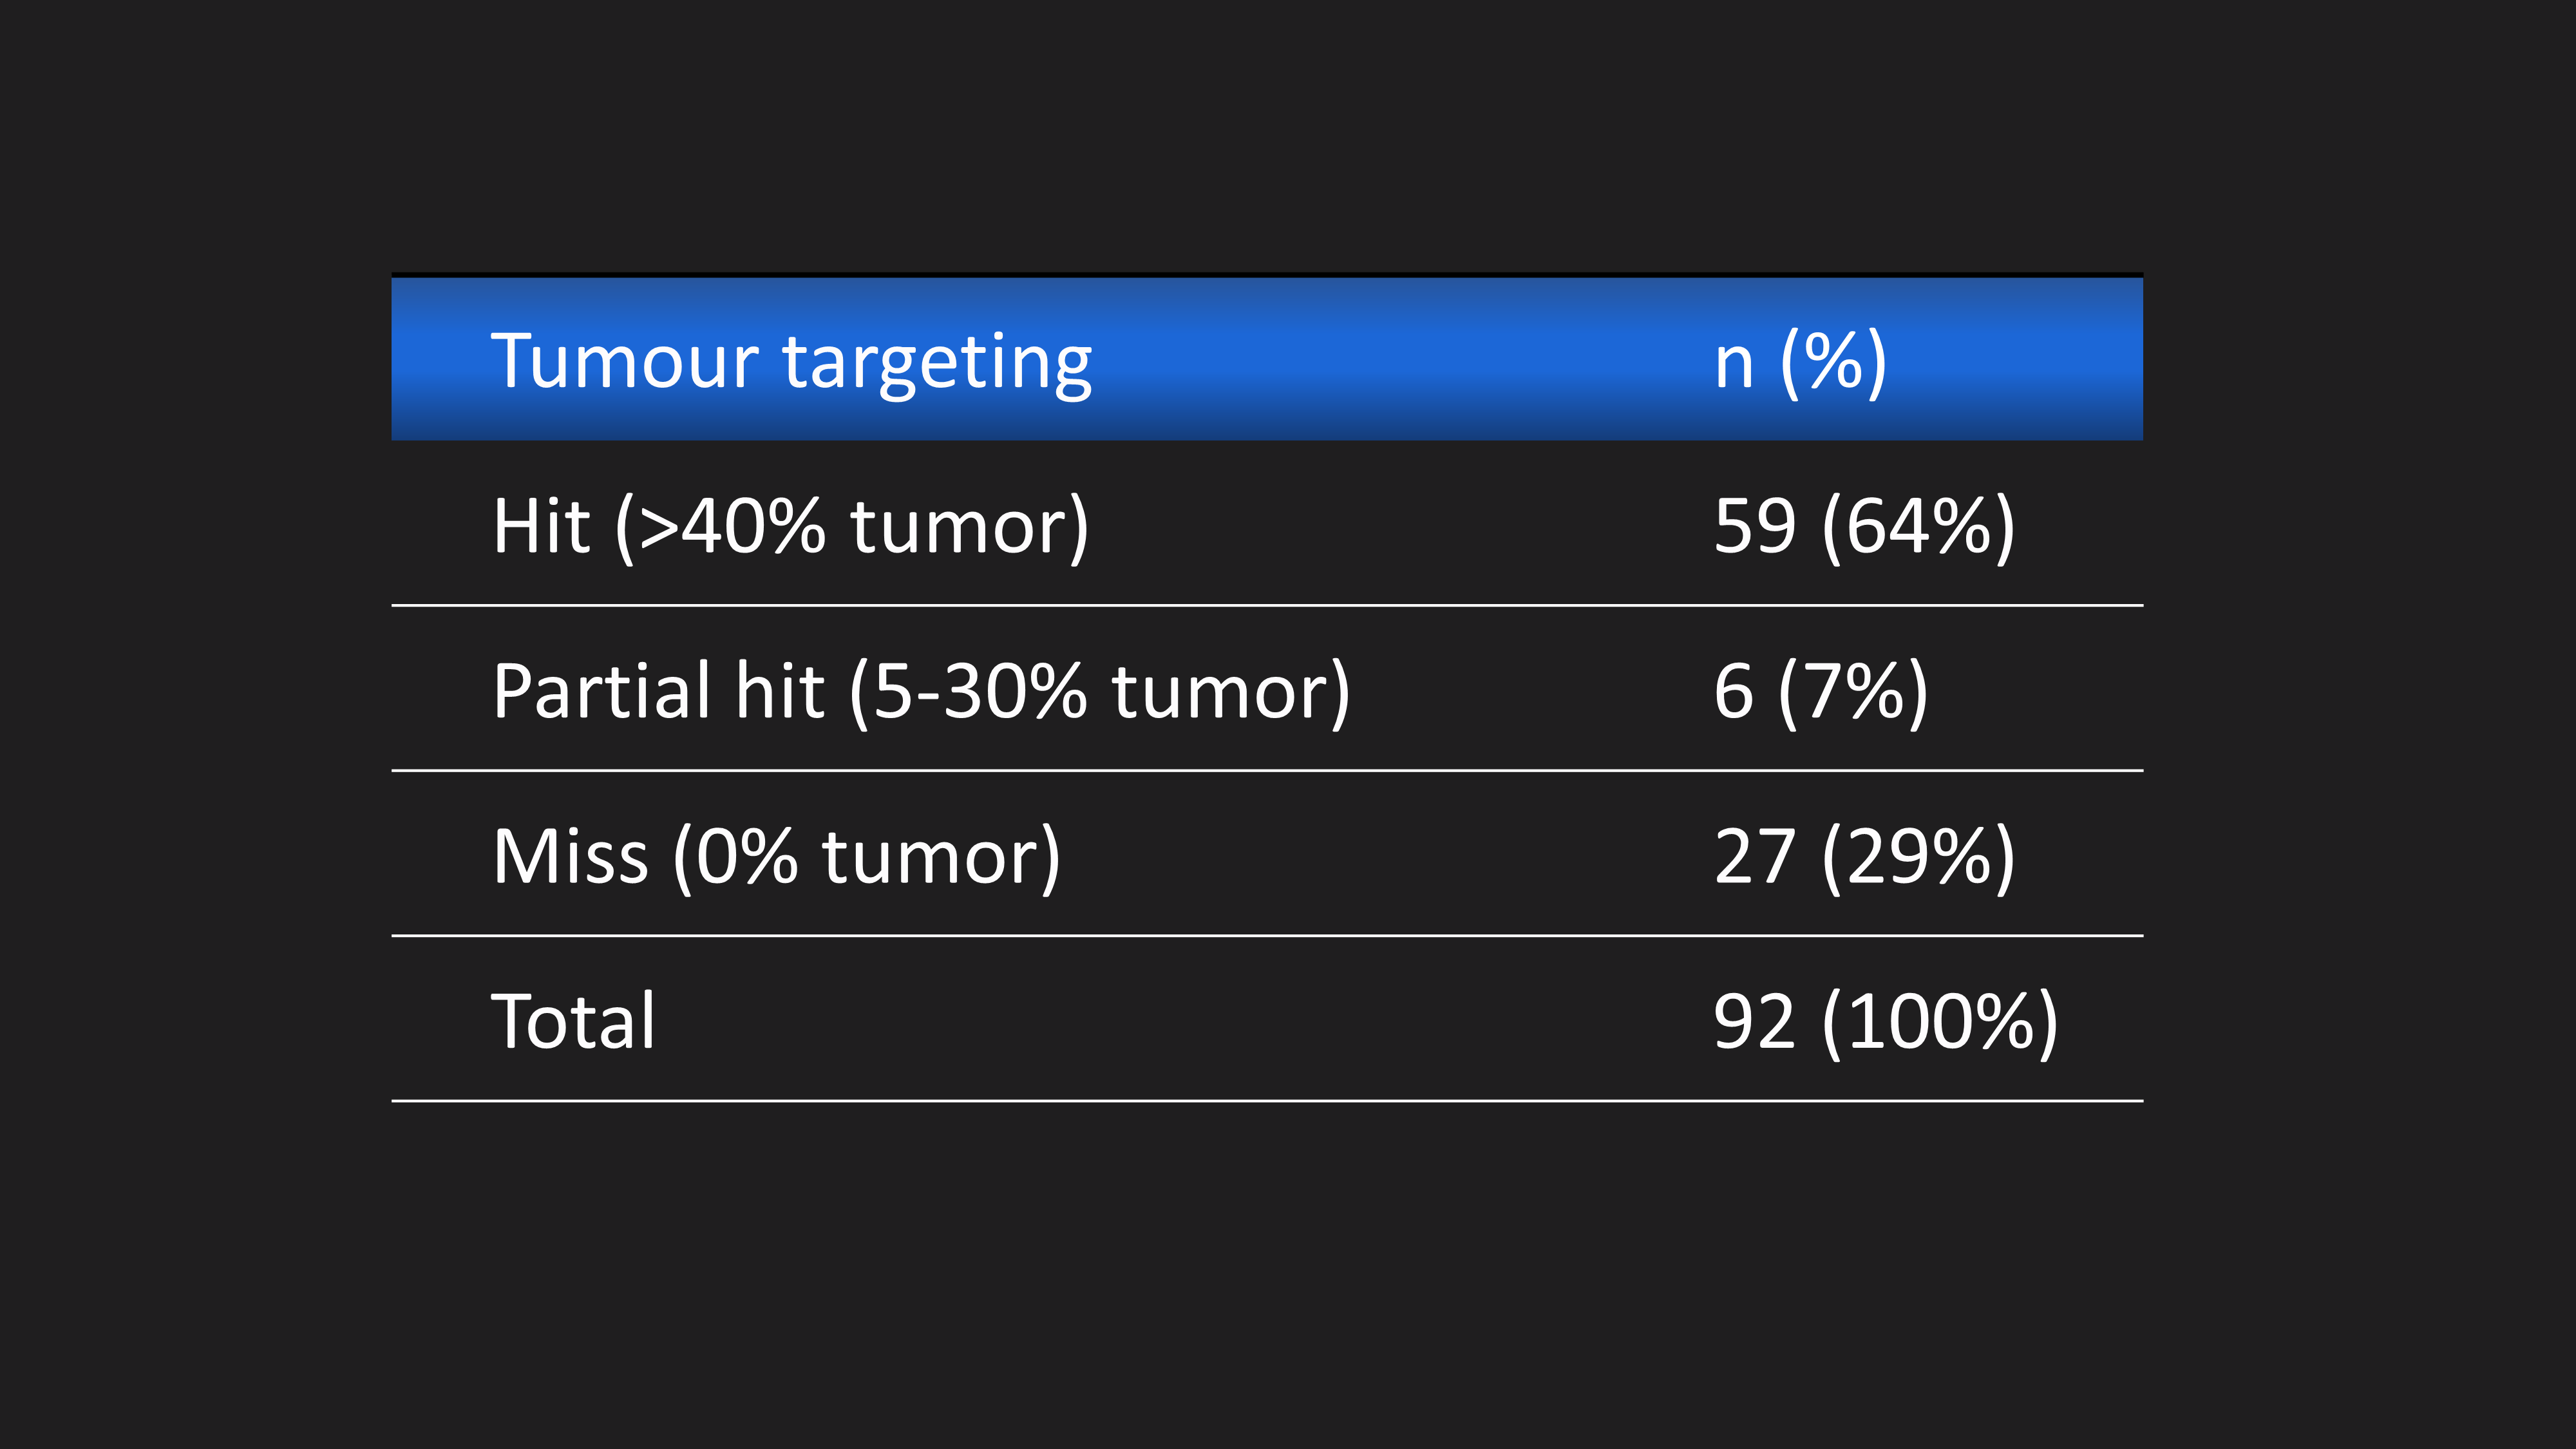
Task: Click the "(5-30% tumor)" parenthetical text
Action: pos(1099,691)
